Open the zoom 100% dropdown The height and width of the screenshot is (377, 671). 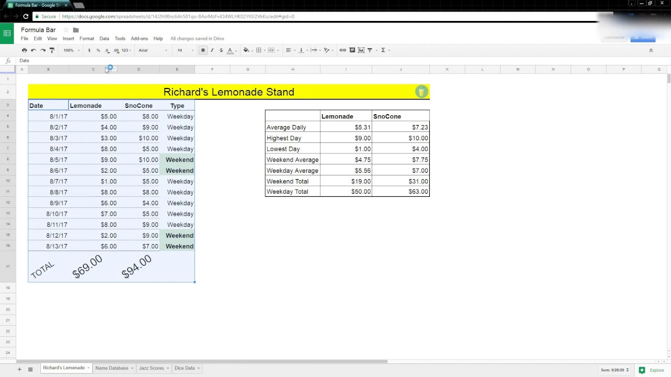click(x=71, y=50)
